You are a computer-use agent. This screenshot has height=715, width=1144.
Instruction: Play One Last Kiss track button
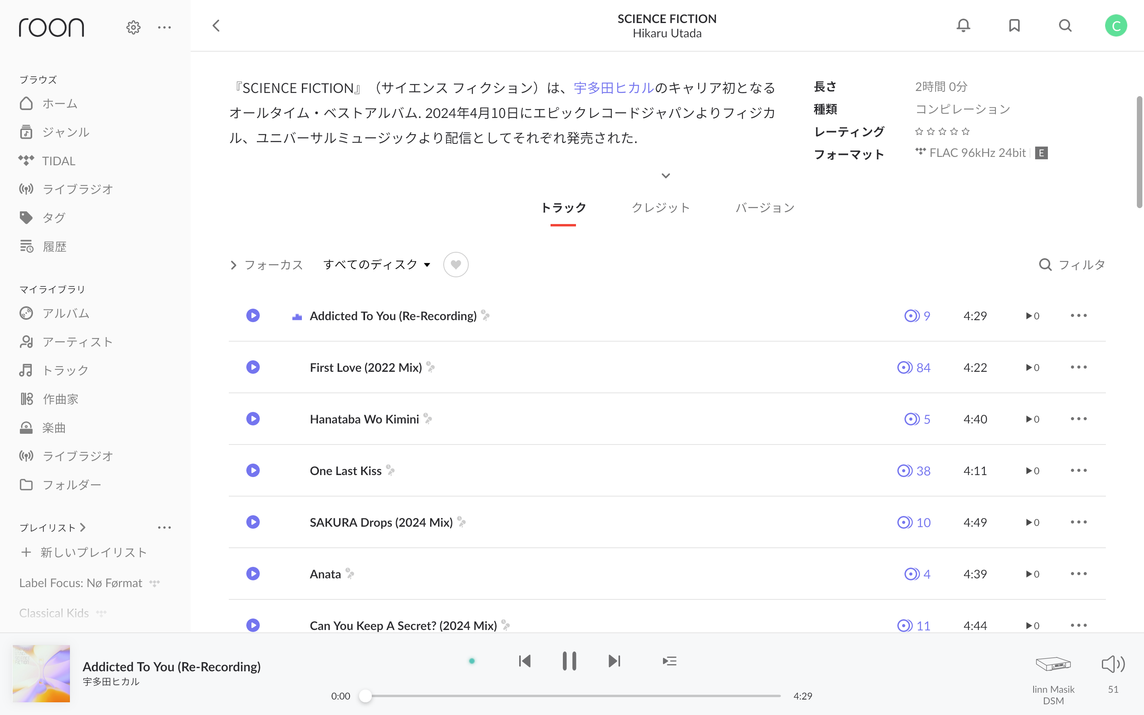pyautogui.click(x=253, y=470)
